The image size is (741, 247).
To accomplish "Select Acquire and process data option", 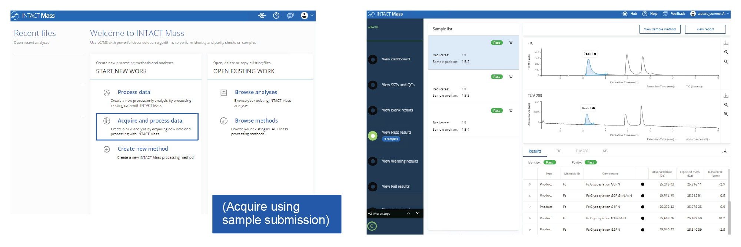I will [147, 127].
